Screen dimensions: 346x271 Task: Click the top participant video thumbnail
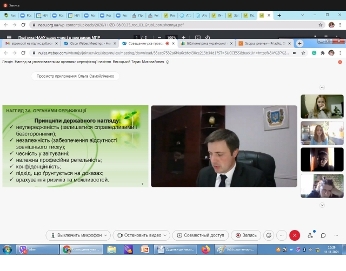click(322, 106)
